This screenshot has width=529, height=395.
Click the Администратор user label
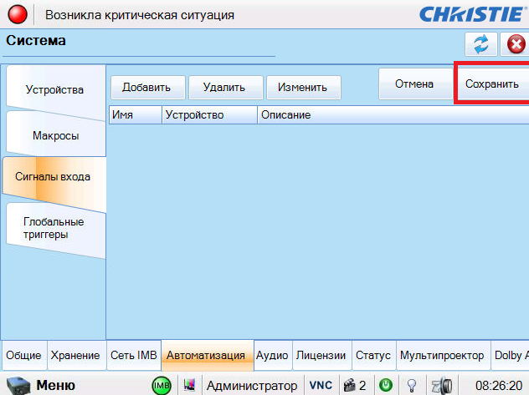252,386
